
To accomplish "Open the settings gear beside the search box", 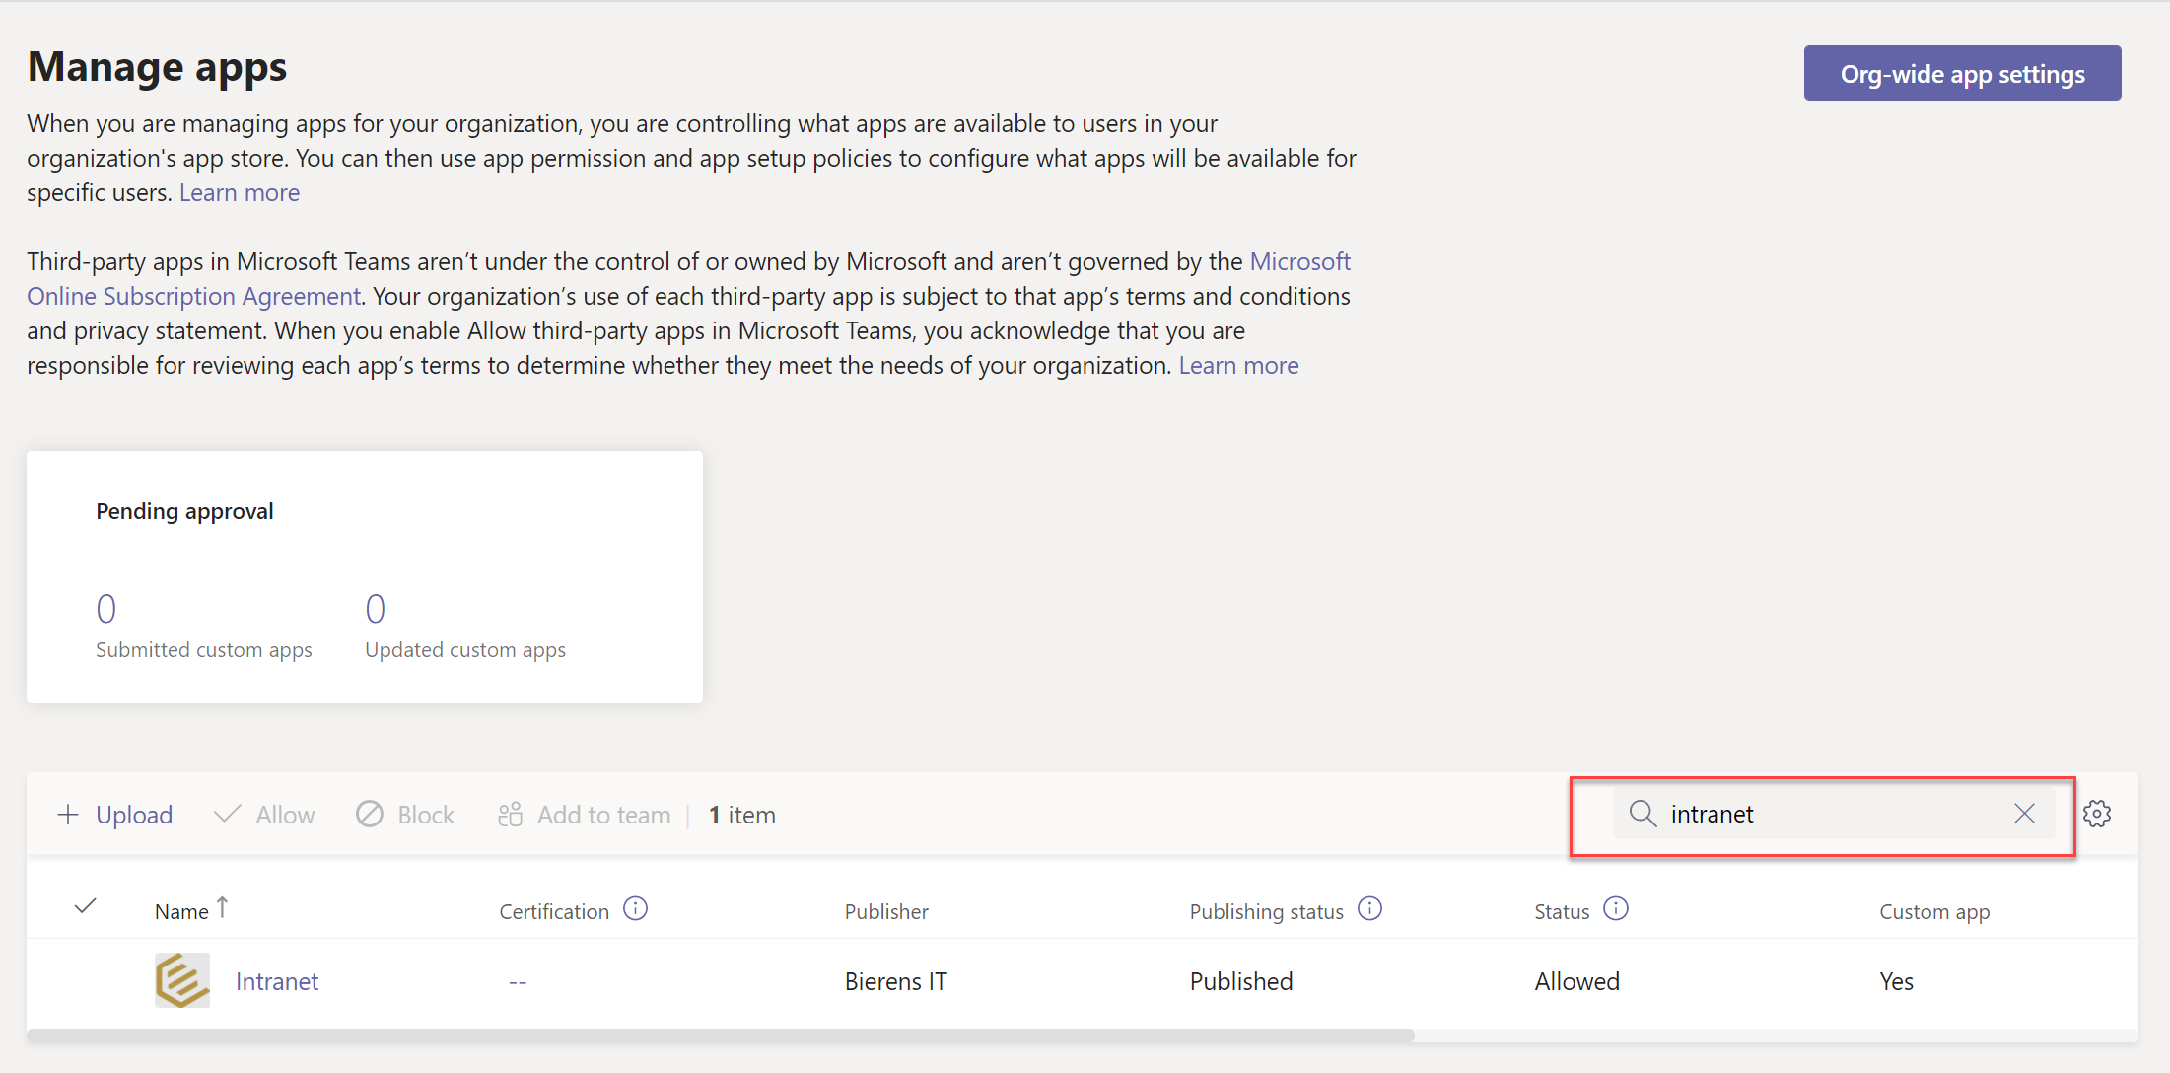I will [x=2098, y=814].
